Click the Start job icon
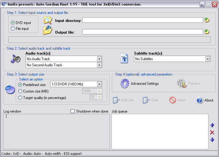The image size is (219, 157). pyautogui.click(x=146, y=100)
